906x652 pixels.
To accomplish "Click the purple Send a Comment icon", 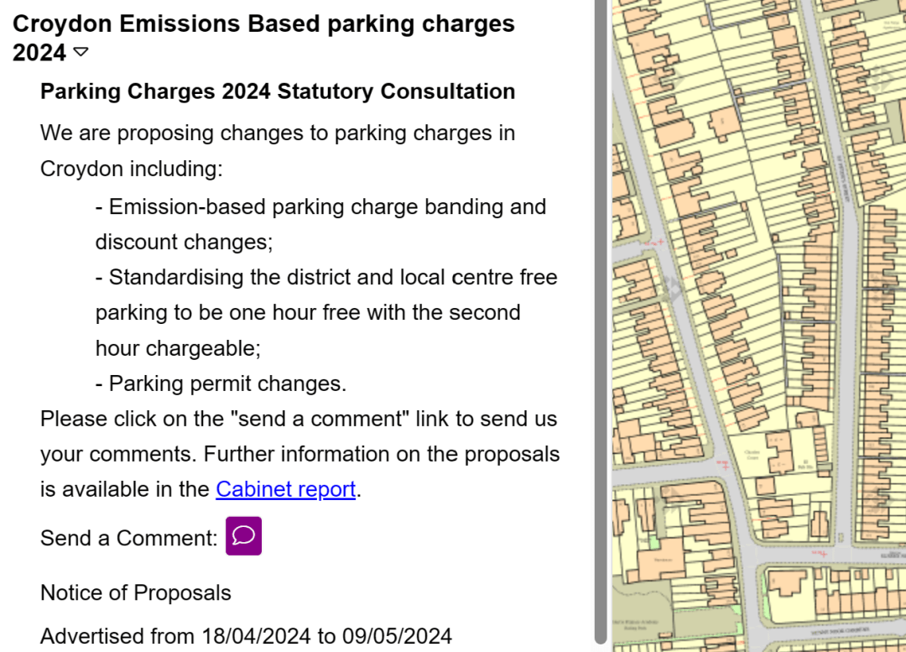I will 243,536.
